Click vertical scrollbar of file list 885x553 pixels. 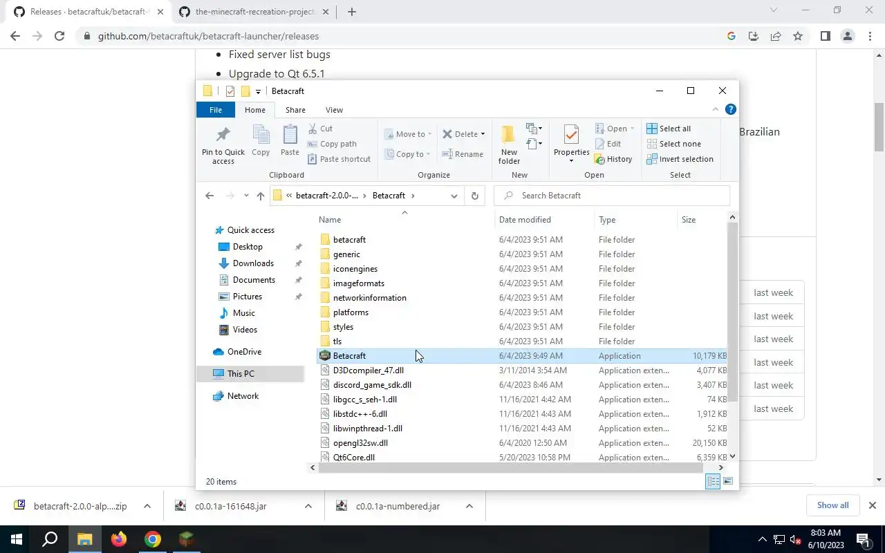coord(732,312)
